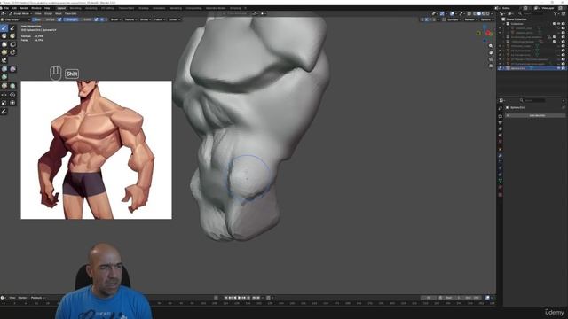Open the Cursor dropdown
The width and height of the screenshot is (568, 319).
[174, 19]
